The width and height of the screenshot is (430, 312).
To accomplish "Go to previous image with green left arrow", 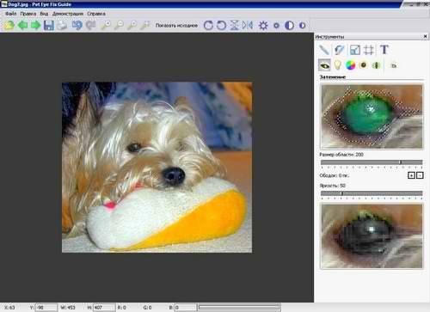I will [23, 25].
